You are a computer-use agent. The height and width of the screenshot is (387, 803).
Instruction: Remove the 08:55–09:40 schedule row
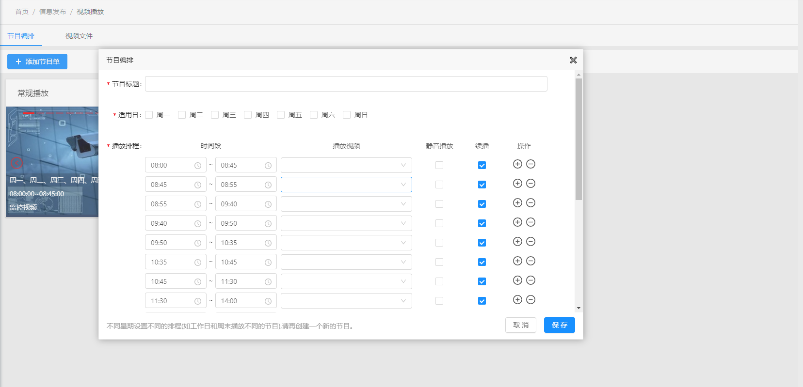click(x=531, y=203)
